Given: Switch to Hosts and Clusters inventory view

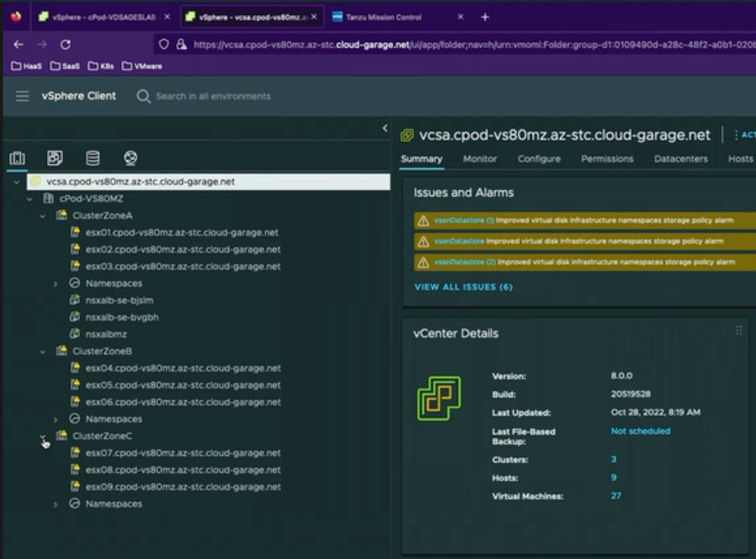Looking at the screenshot, I should [17, 158].
